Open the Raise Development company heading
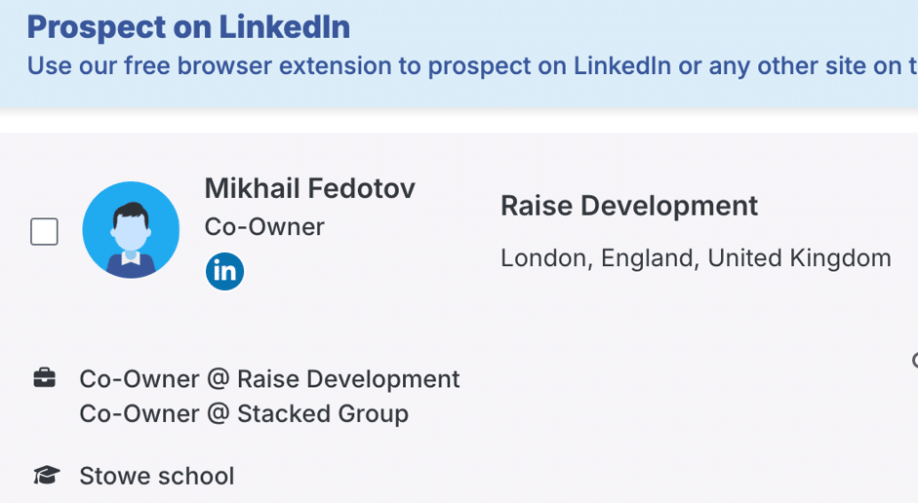The width and height of the screenshot is (918, 503). (628, 206)
